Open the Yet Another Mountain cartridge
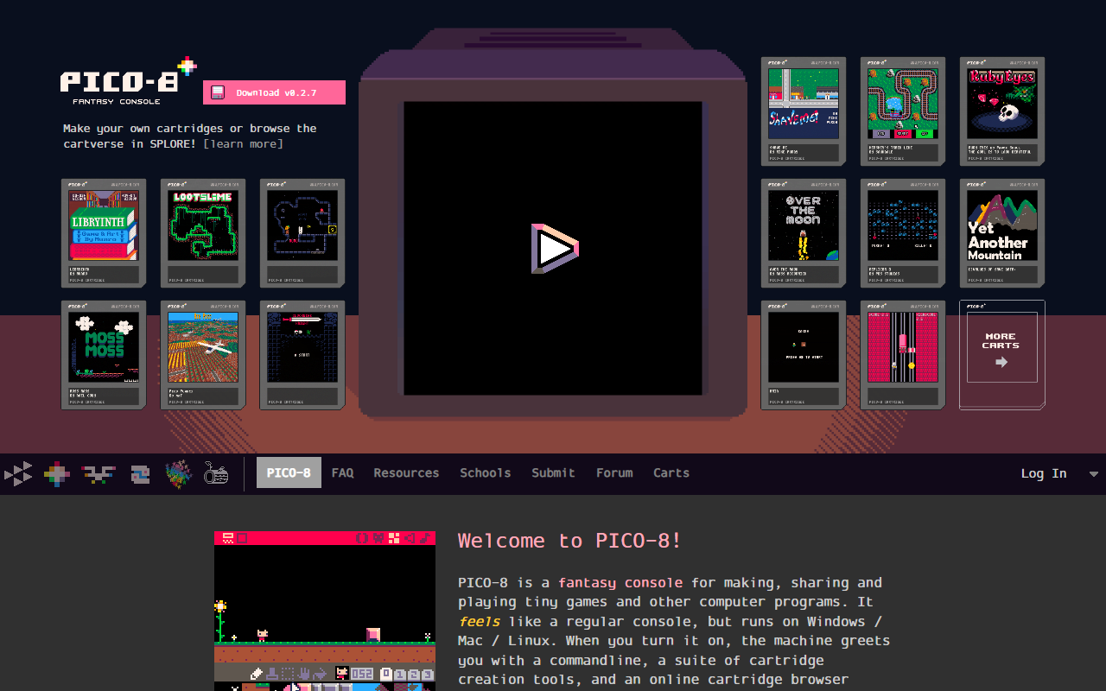Image resolution: width=1106 pixels, height=691 pixels. [x=1002, y=233]
